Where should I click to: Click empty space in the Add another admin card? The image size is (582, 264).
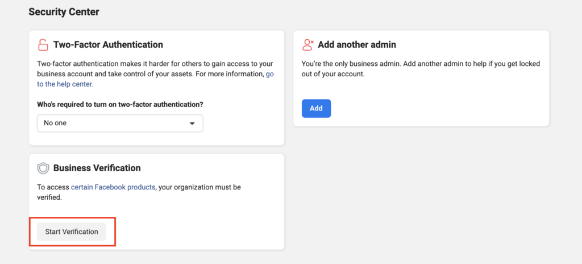pyautogui.click(x=455, y=108)
